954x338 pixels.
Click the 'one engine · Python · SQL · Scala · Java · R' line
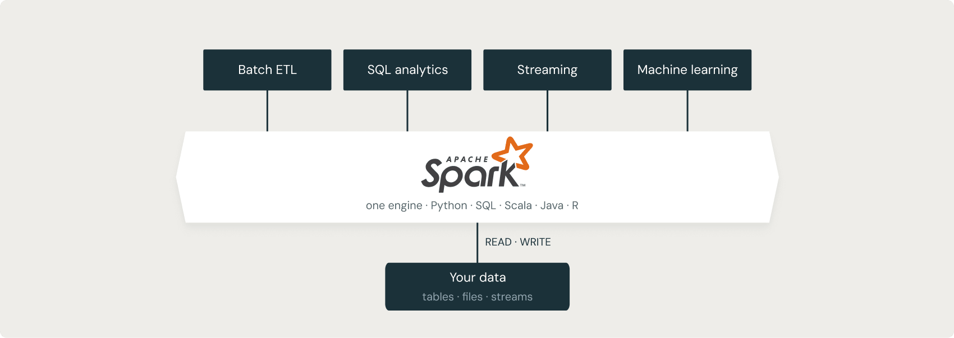click(x=472, y=206)
